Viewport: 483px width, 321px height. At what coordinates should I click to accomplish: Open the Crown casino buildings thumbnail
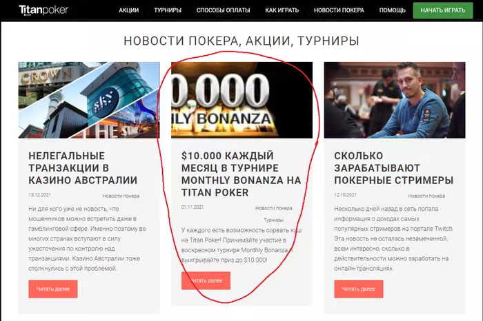click(89, 100)
